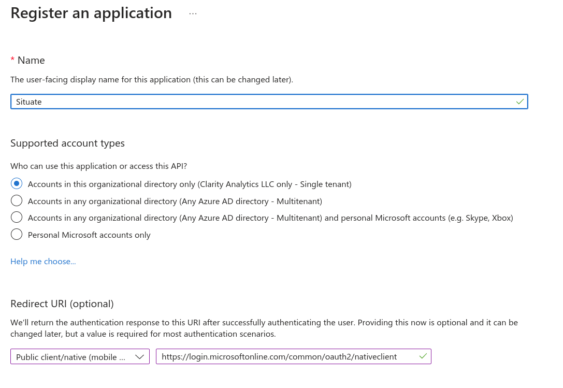The image size is (563, 388).
Task: Click the green checkmark in the Name field
Action: [x=519, y=102]
